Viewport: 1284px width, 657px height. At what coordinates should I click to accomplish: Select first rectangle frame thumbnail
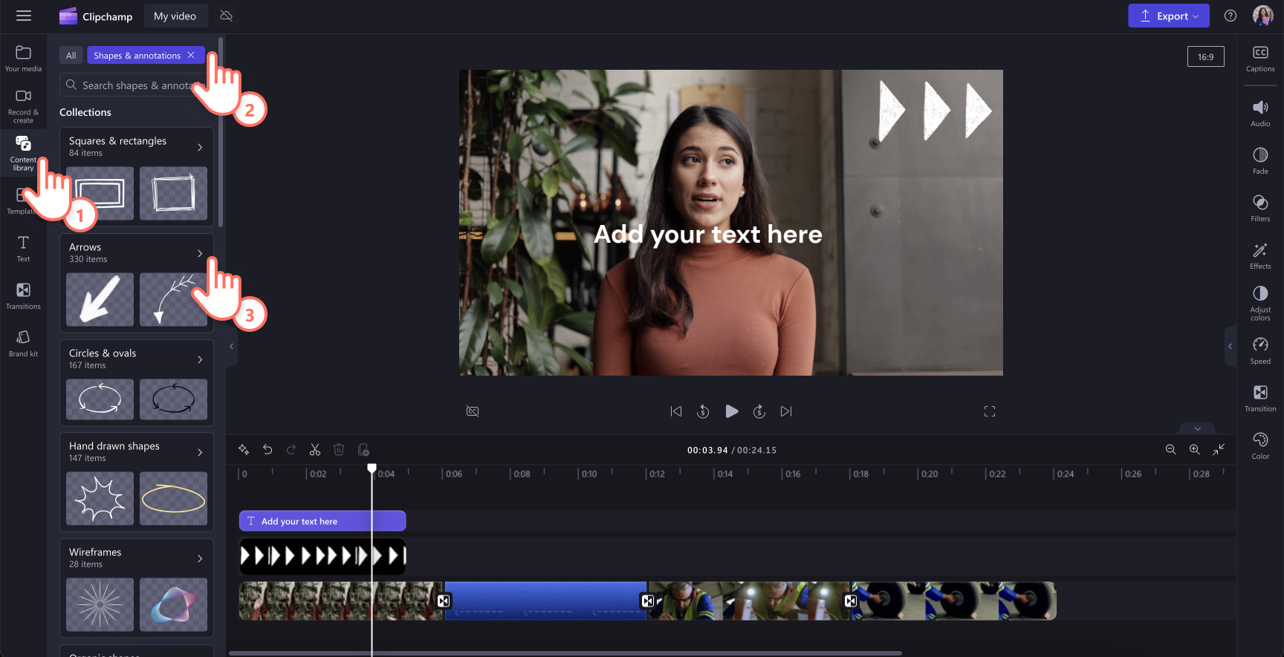coord(100,193)
